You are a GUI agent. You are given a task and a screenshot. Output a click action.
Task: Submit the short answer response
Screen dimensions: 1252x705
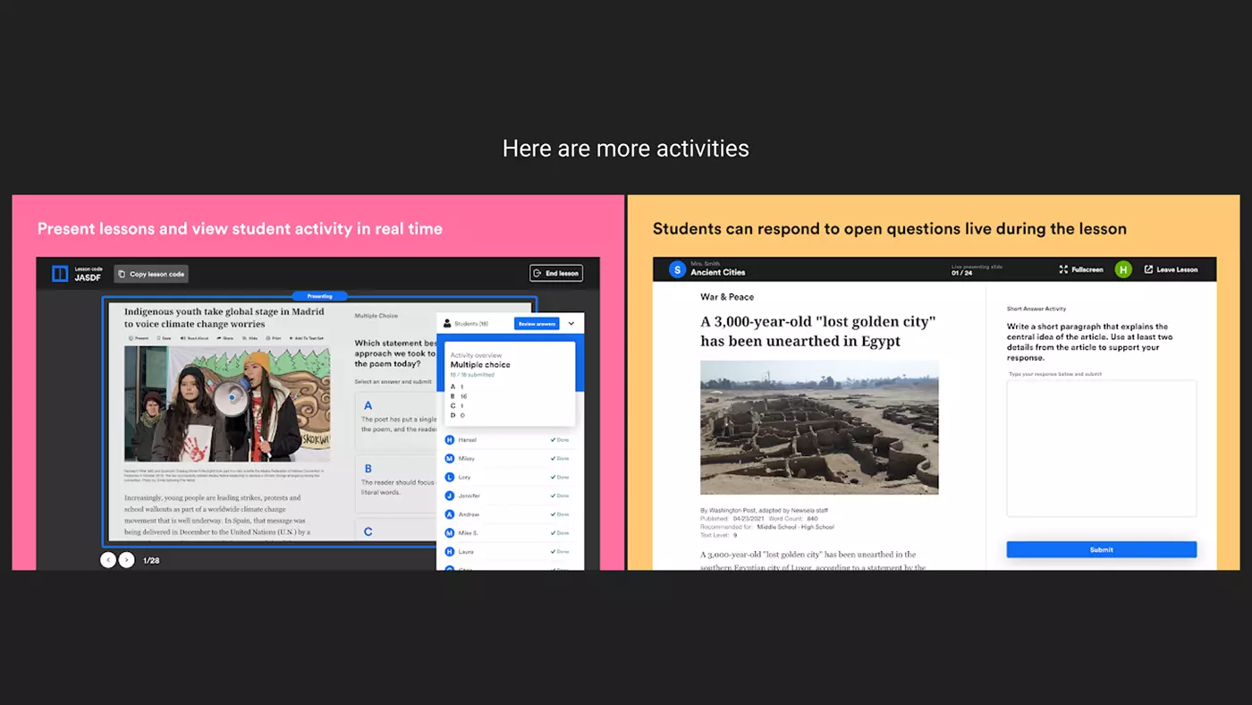point(1101,549)
